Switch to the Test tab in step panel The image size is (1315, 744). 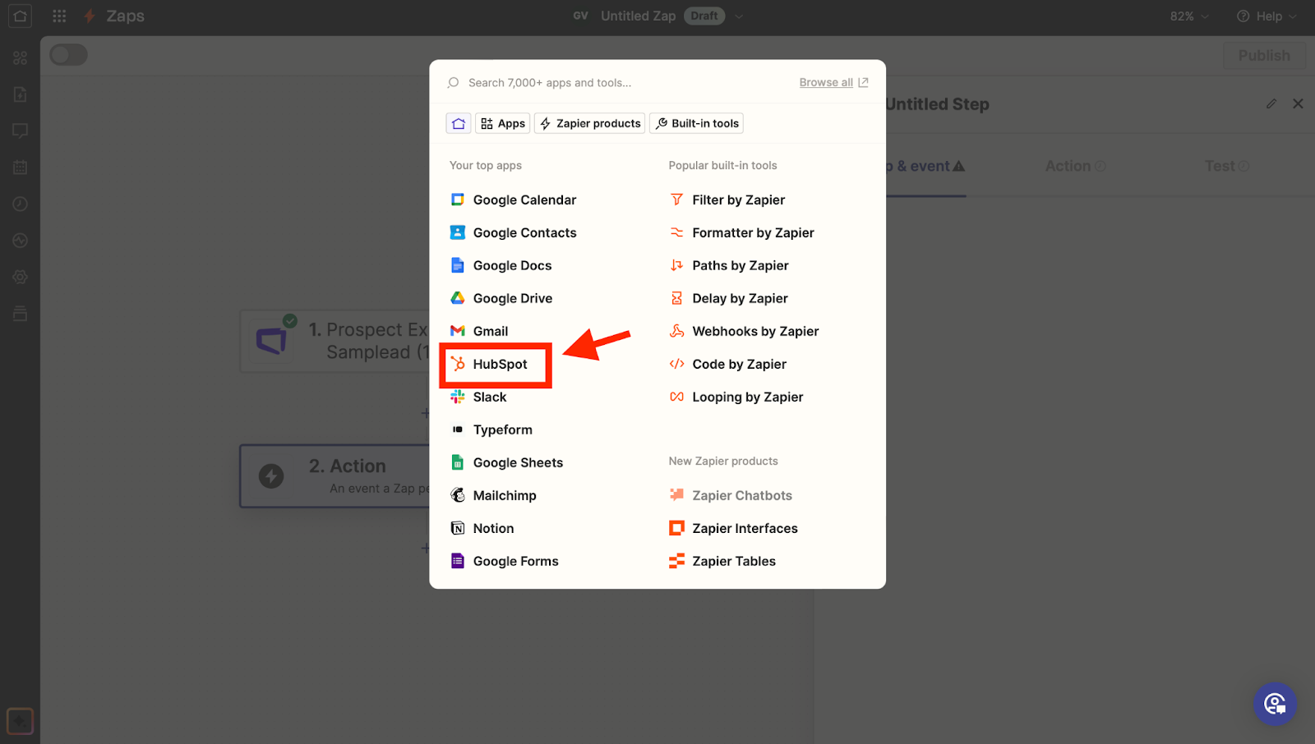[1226, 166]
